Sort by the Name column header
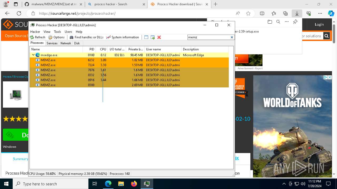337x189 pixels. (x=56, y=49)
